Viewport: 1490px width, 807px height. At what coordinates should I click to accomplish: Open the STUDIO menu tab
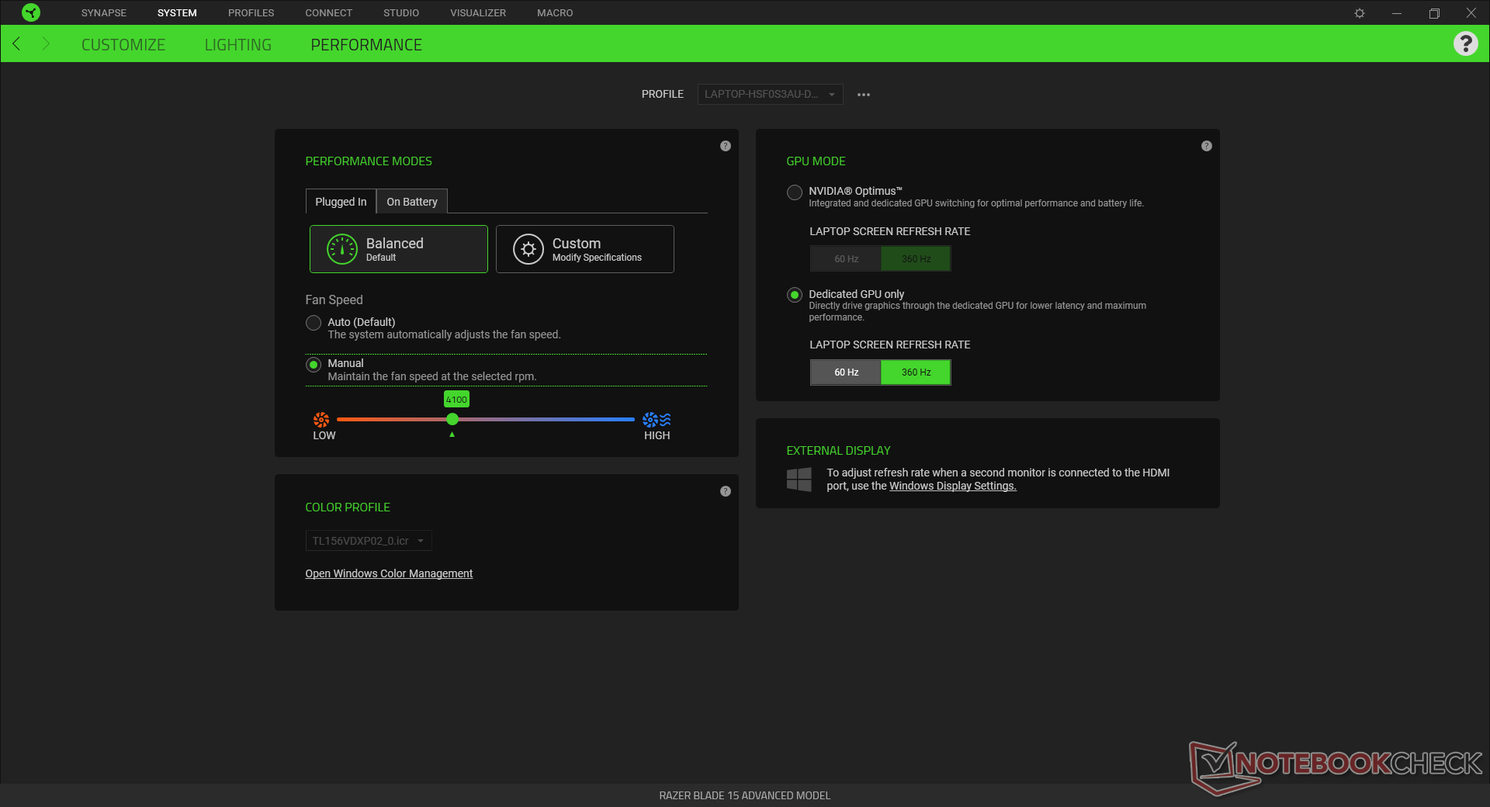[401, 13]
